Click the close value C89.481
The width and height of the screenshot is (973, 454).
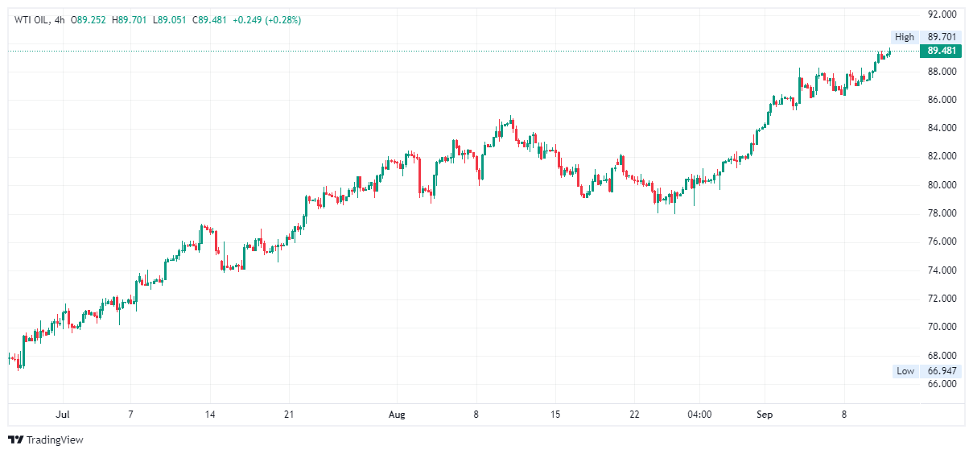tap(212, 20)
